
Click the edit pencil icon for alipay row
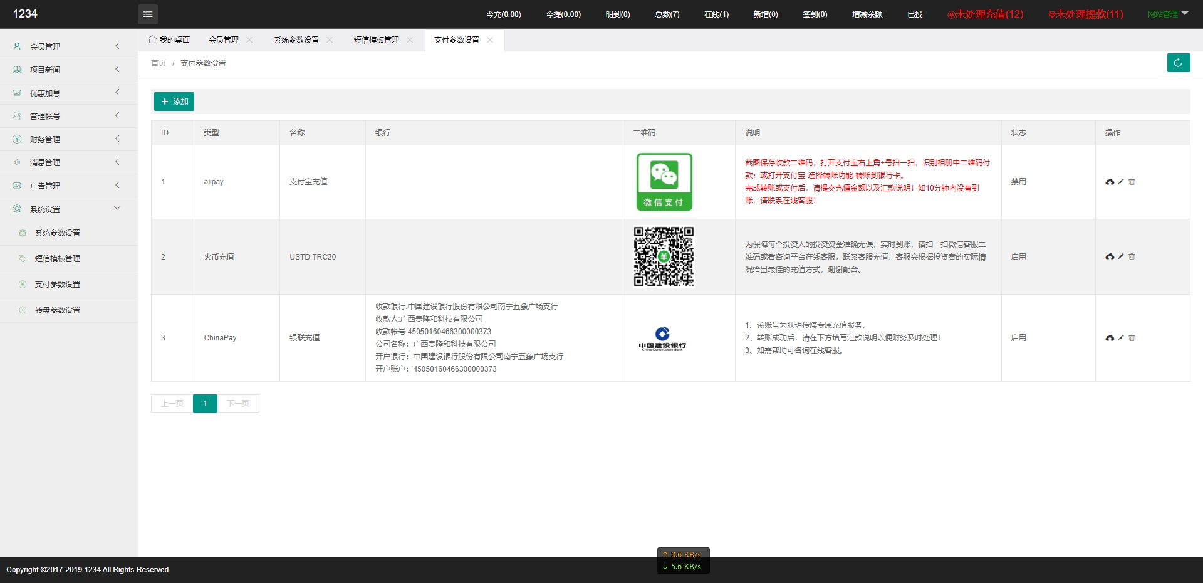click(x=1121, y=182)
